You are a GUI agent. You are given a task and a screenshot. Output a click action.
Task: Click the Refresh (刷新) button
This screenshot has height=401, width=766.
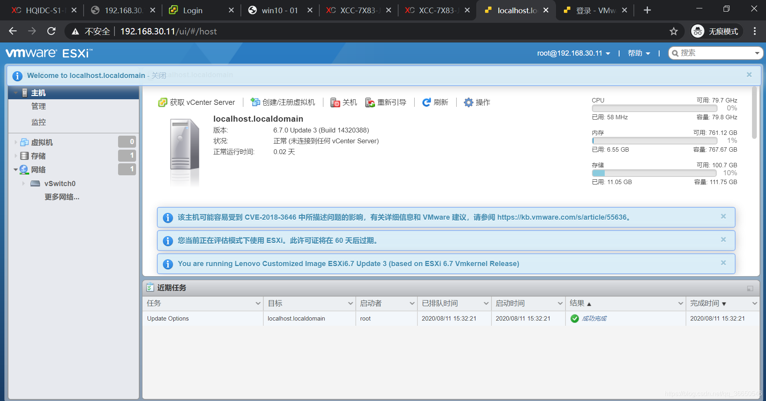[x=435, y=102]
